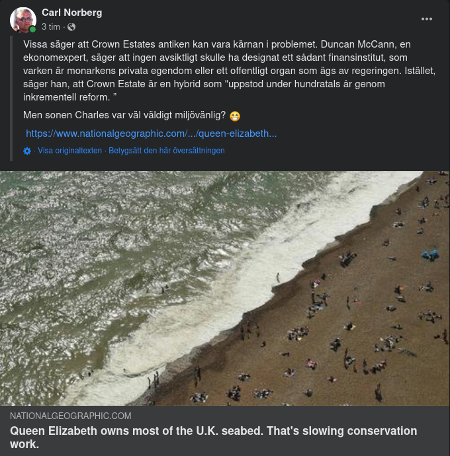The width and height of the screenshot is (450, 456).
Task: Open the translation settings gear icon
Action: click(x=27, y=151)
